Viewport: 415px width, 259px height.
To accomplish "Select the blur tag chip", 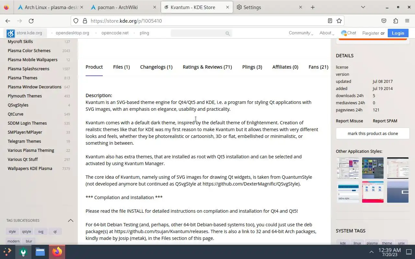I will [29, 241].
